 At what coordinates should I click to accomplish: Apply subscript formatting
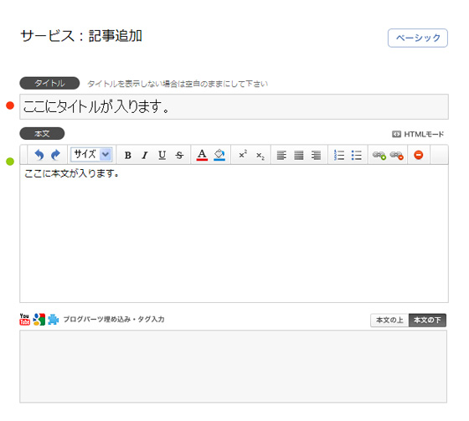click(x=260, y=156)
